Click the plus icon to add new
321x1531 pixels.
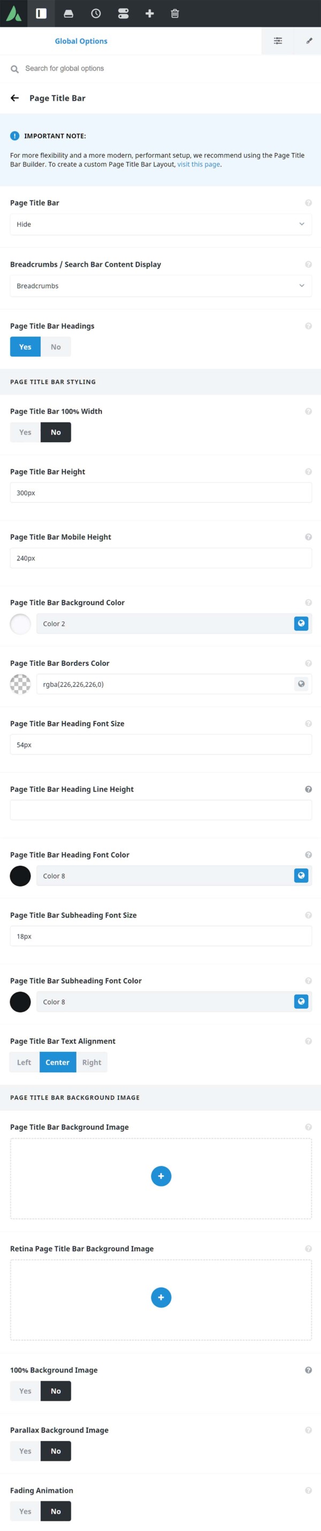click(x=149, y=13)
